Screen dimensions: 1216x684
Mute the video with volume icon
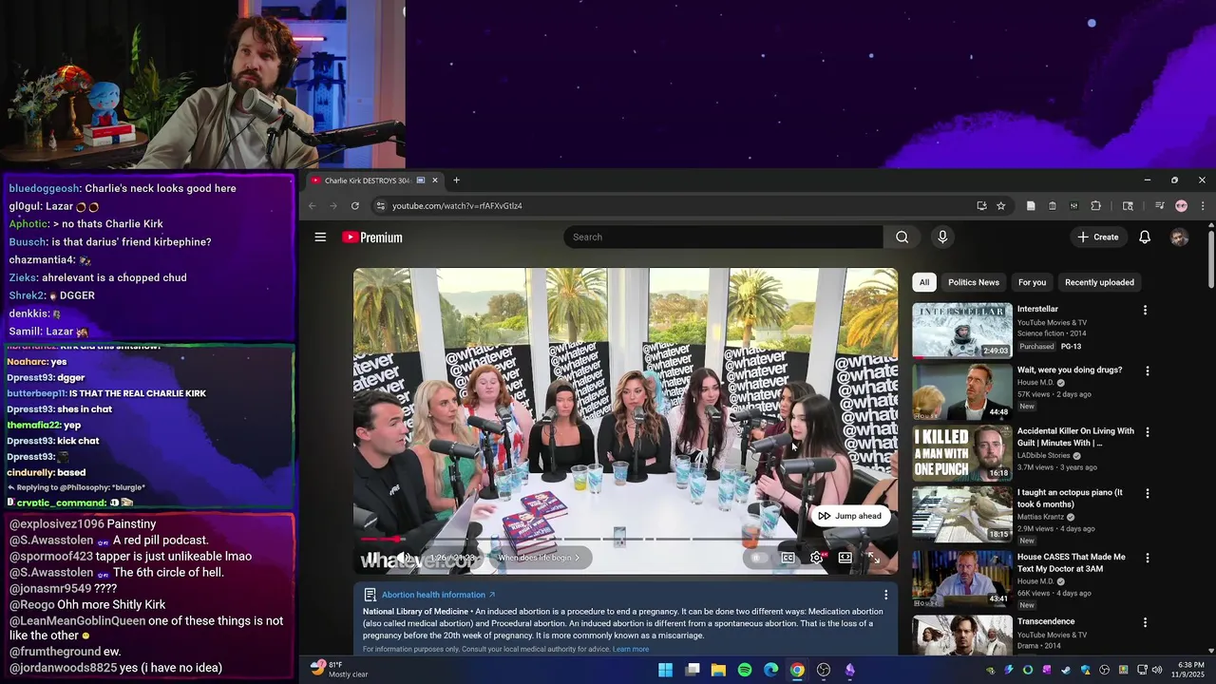[403, 558]
